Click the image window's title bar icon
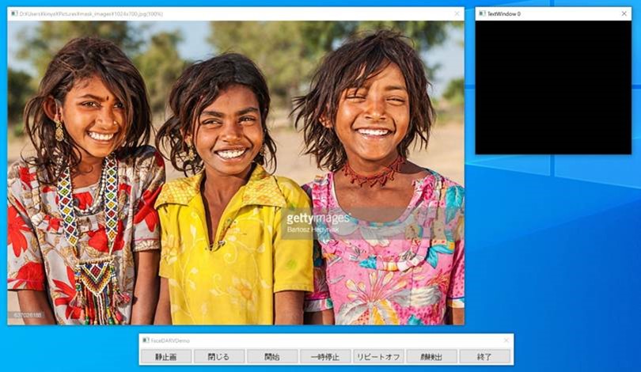The height and width of the screenshot is (372, 641). point(14,13)
